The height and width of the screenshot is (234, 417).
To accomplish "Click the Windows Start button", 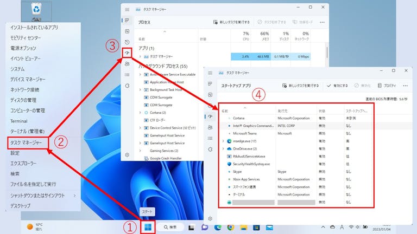I will coord(148,227).
